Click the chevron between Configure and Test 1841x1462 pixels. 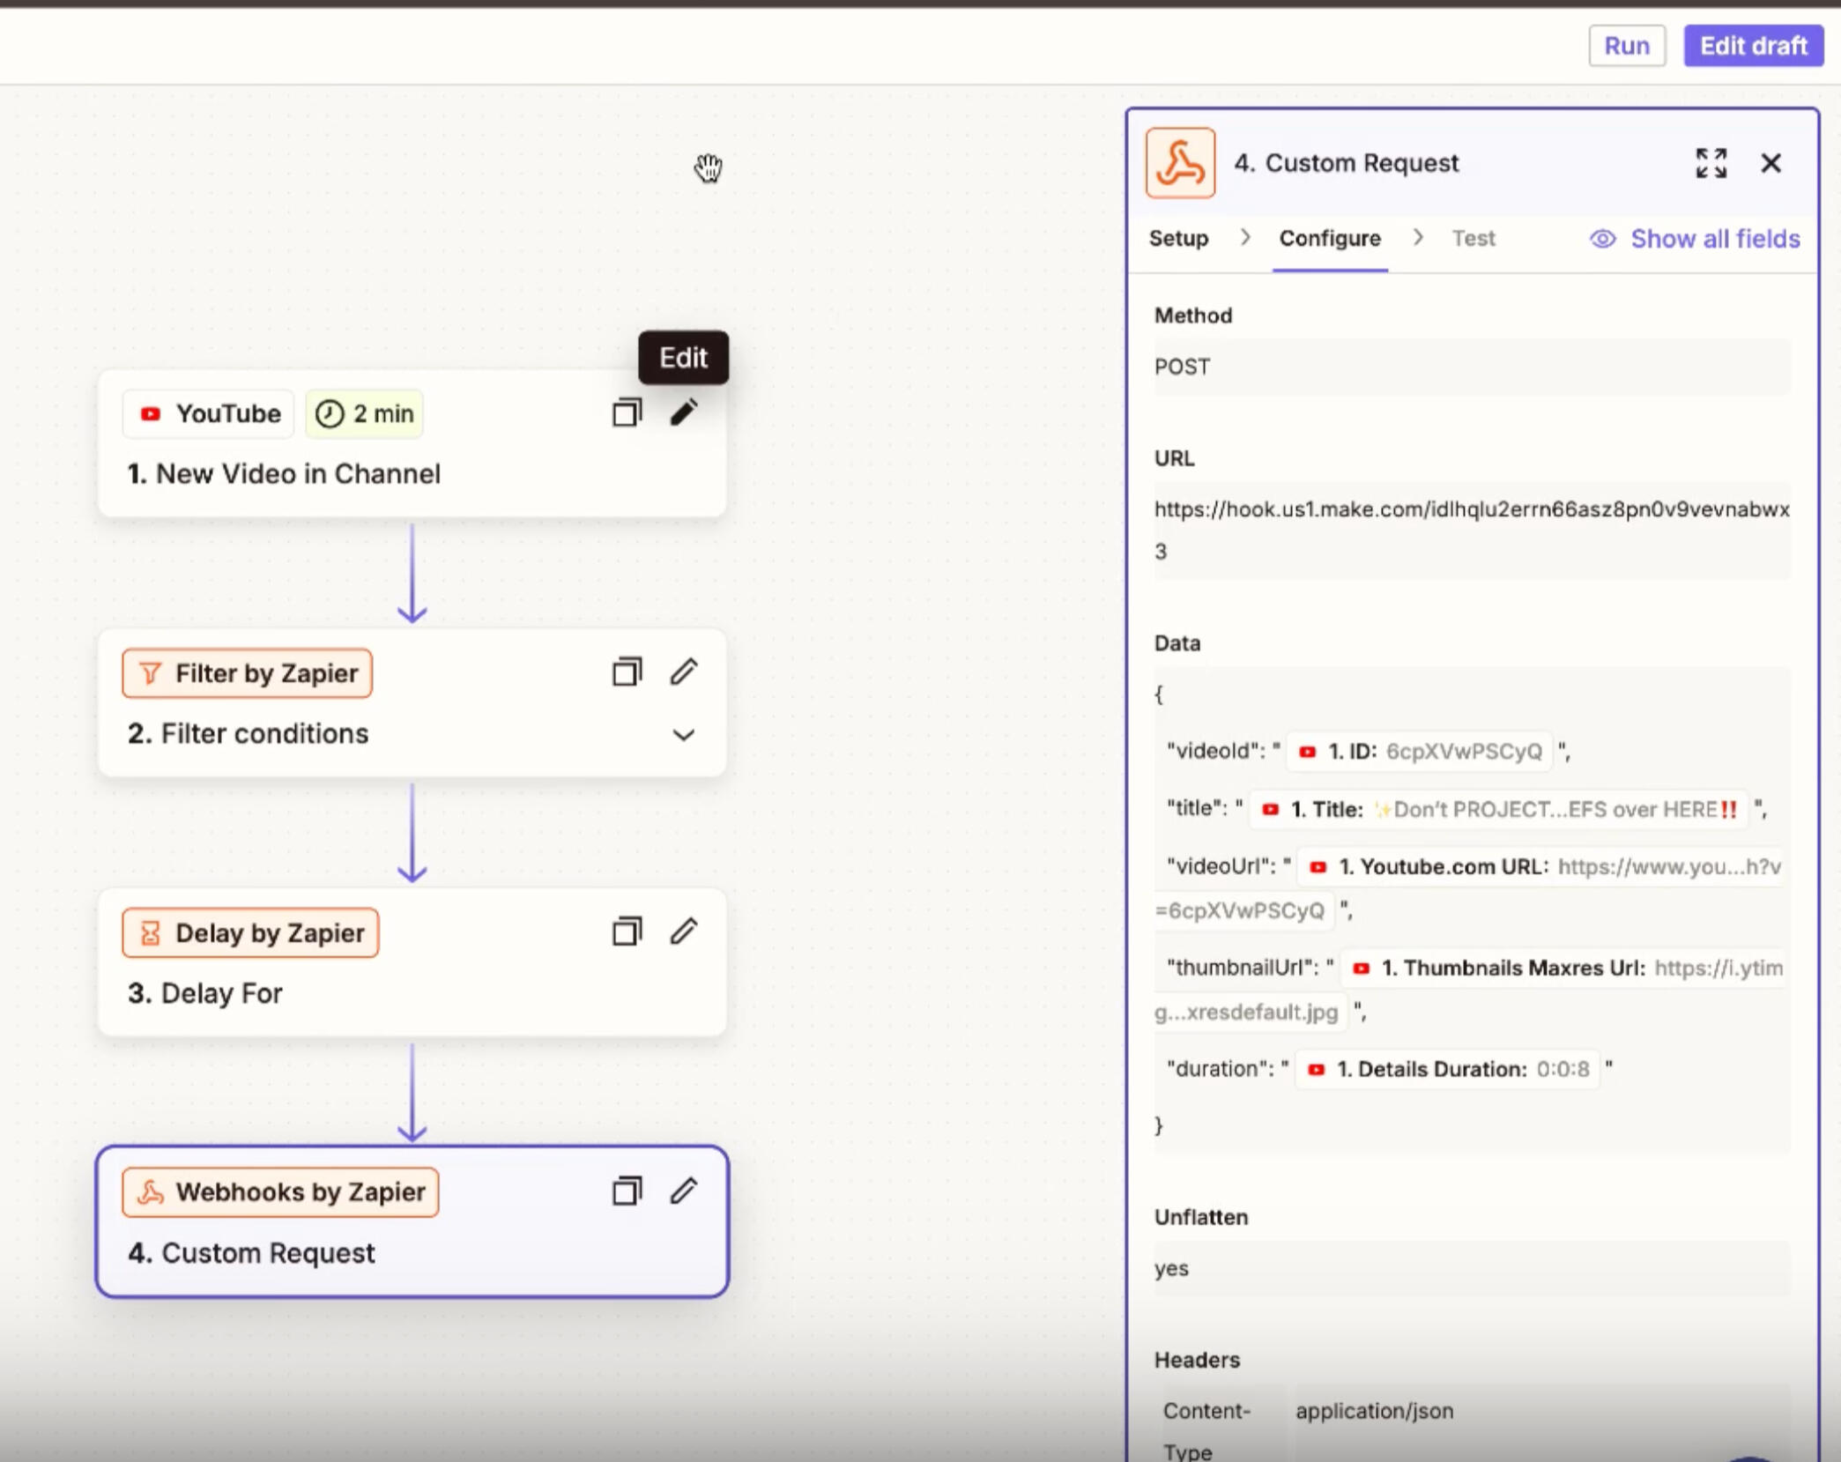coord(1417,238)
